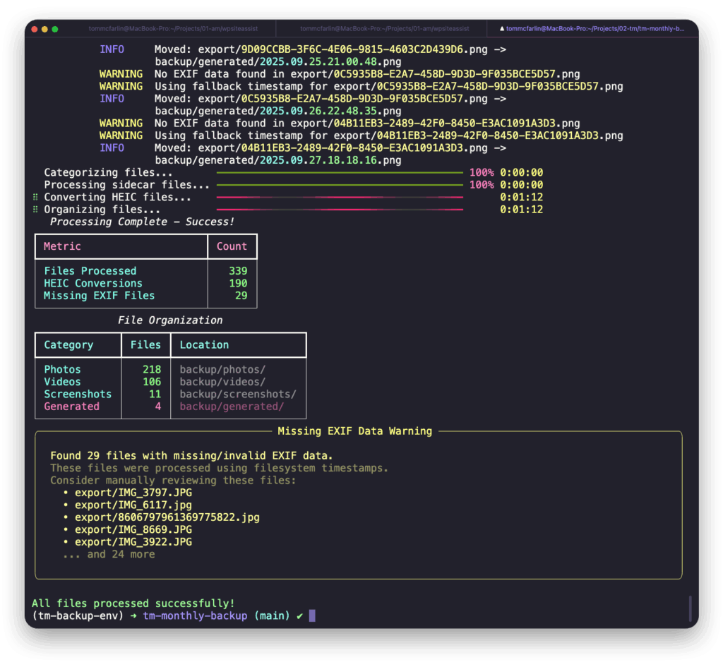Click the spinner icon beside Converting HEIC files
Viewport: 723px width, 667px height.
35,198
